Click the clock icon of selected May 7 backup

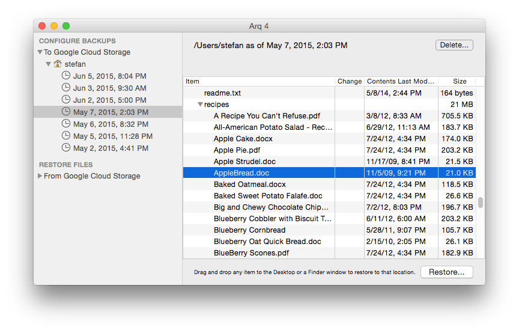(x=65, y=112)
